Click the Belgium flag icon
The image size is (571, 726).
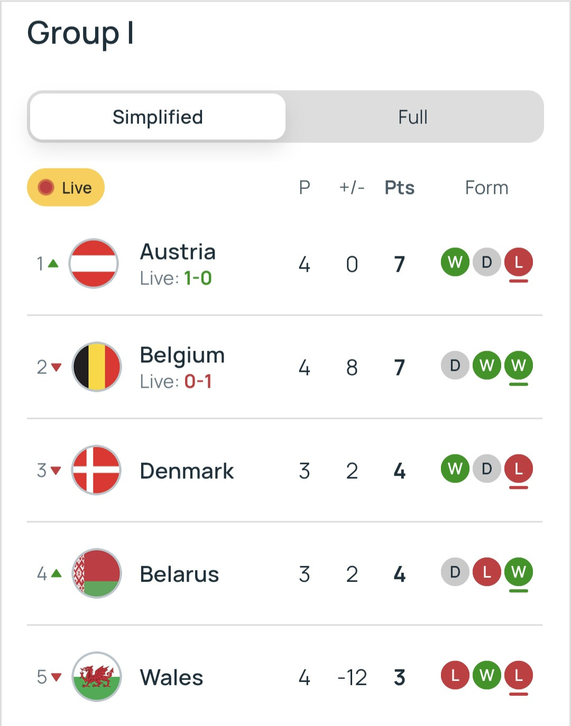coord(96,366)
